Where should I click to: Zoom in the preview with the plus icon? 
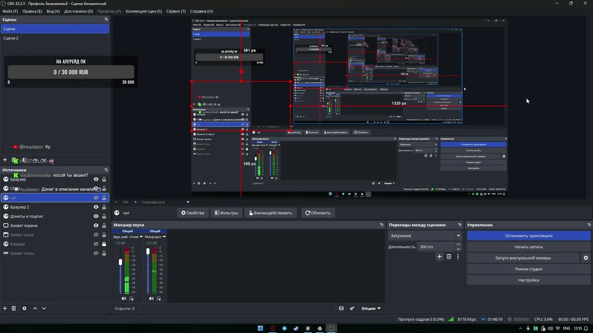click(135, 202)
